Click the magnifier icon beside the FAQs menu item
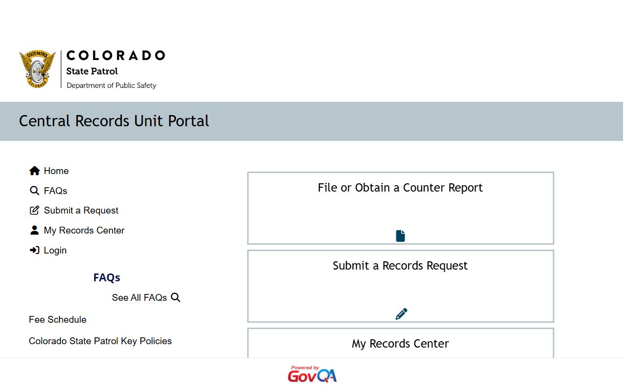Screen dimensions: 624x390 (35, 191)
